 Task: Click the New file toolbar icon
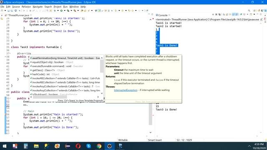[2, 10]
